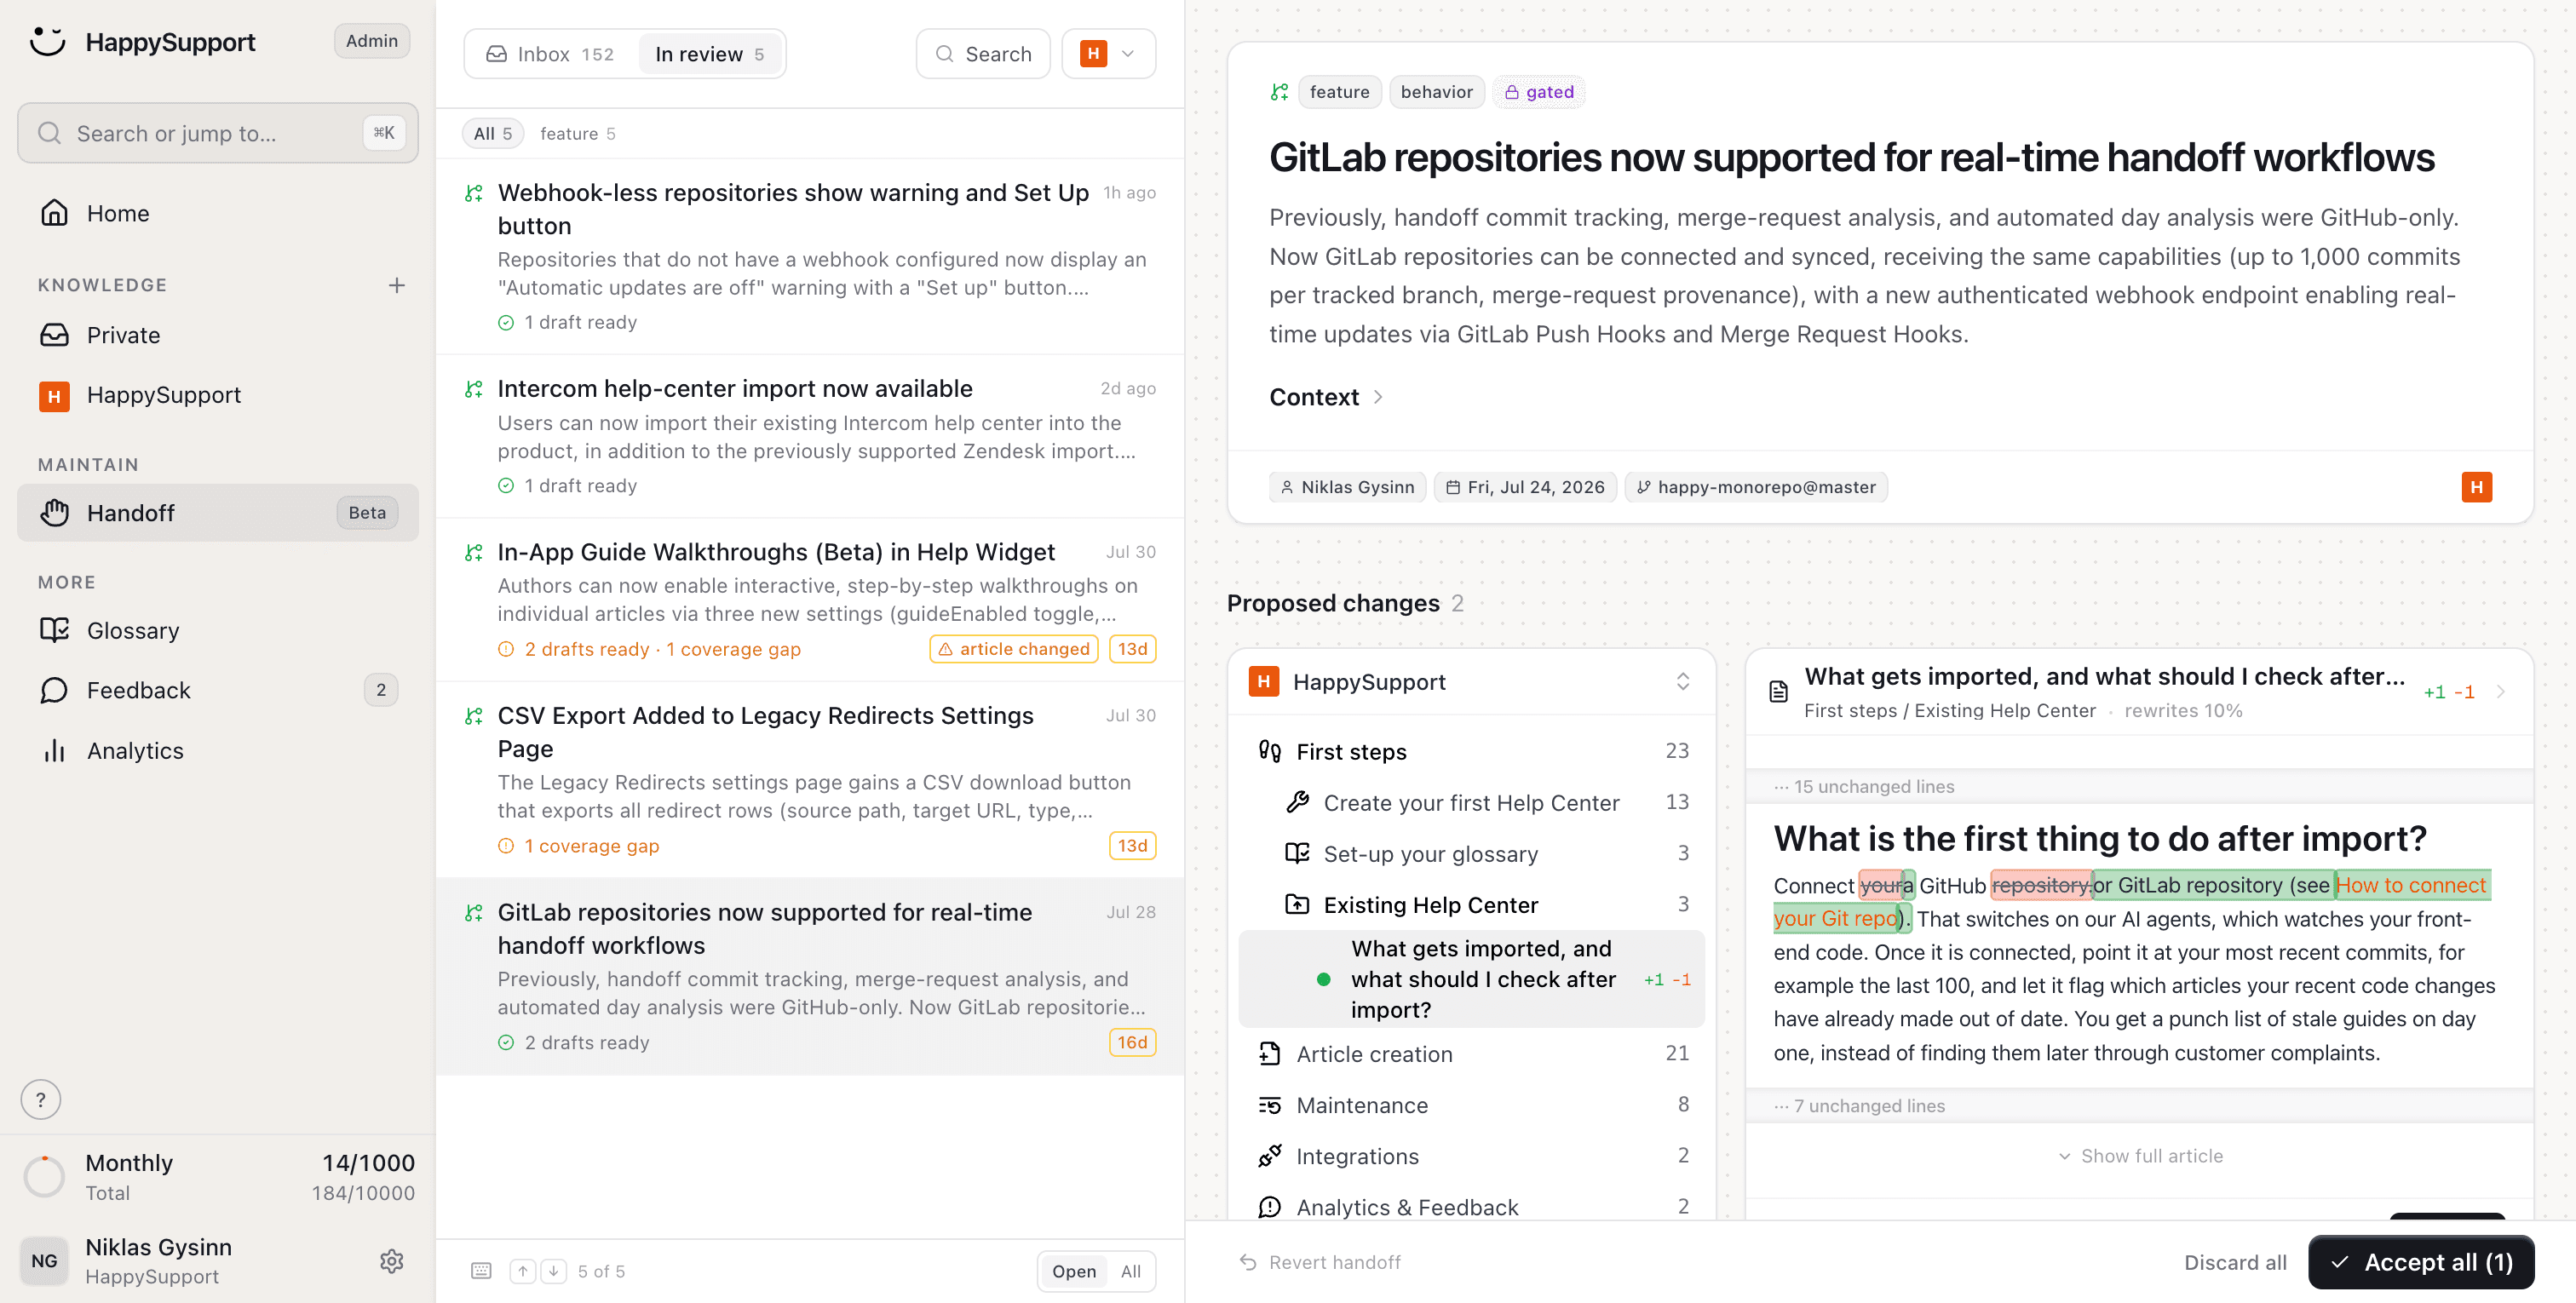2576x1303 pixels.
Task: Click the wrench icon beside Create your first Help Center
Action: click(x=1297, y=802)
